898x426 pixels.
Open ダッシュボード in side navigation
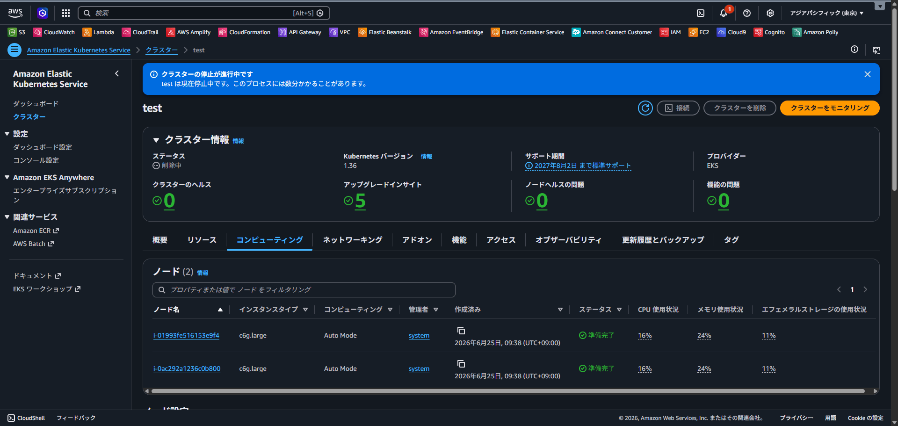click(36, 103)
